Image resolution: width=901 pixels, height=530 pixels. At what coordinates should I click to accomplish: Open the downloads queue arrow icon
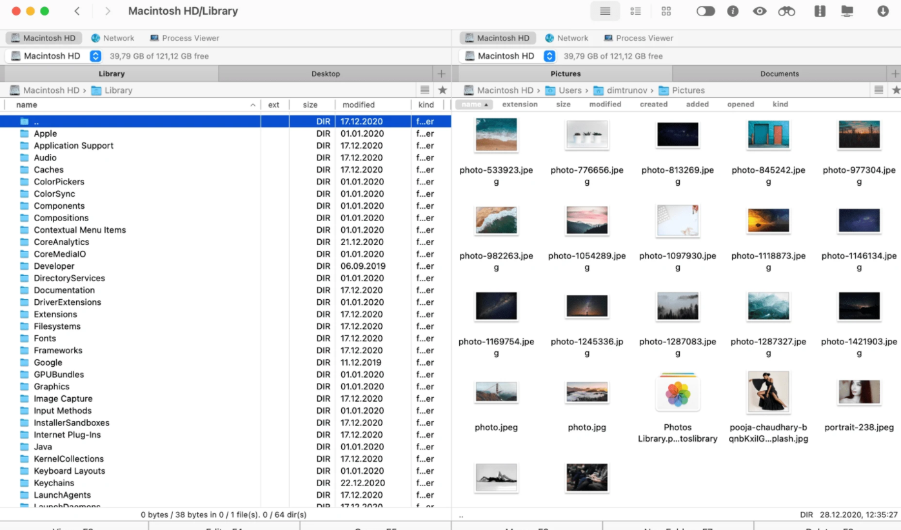point(883,11)
